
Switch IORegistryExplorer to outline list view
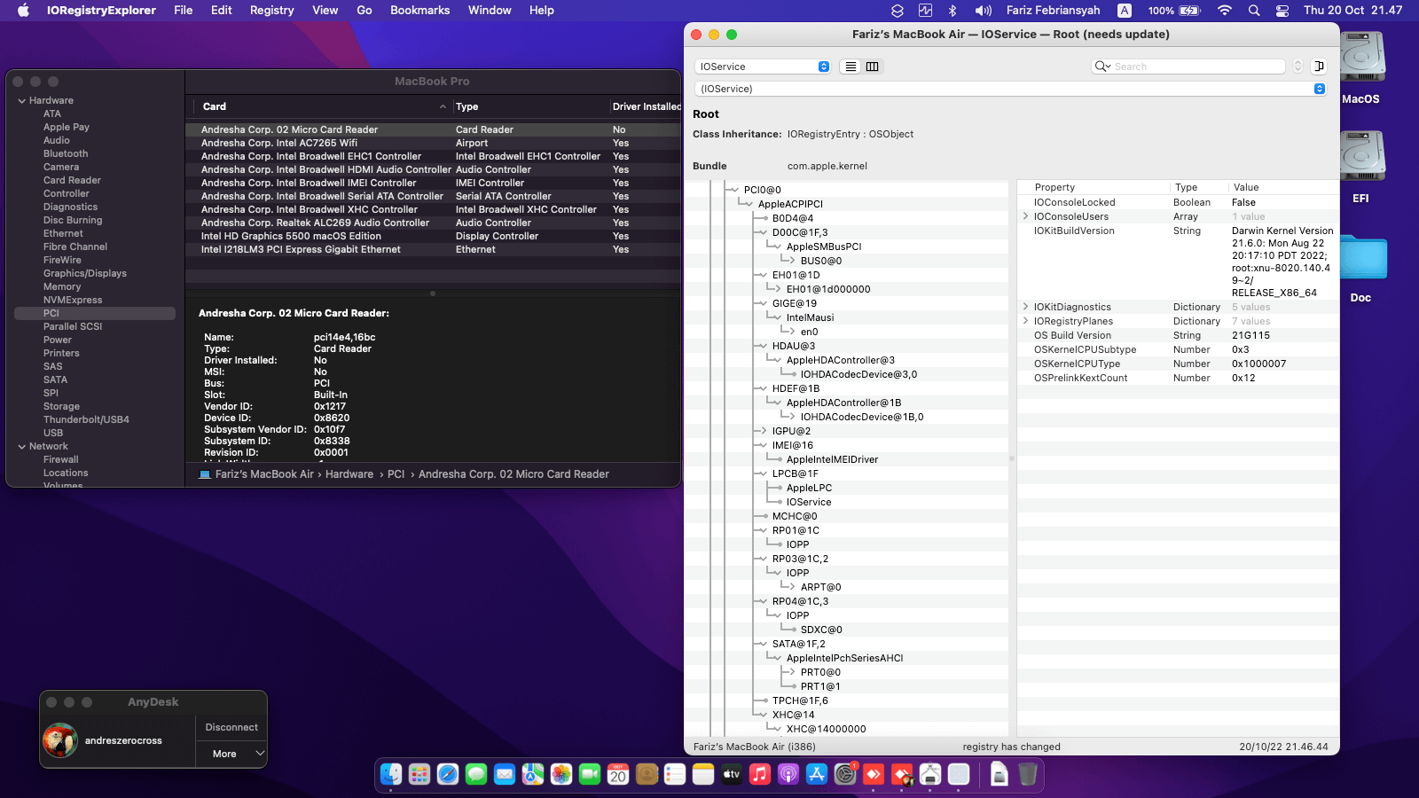[851, 66]
